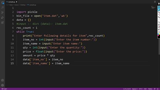Click 'float' keyword on line 12
The image size is (160, 90).
coord(40,51)
